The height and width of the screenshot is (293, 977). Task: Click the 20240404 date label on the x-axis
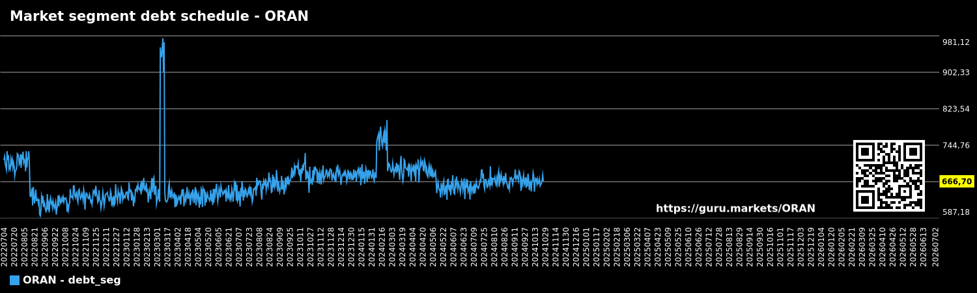click(413, 246)
